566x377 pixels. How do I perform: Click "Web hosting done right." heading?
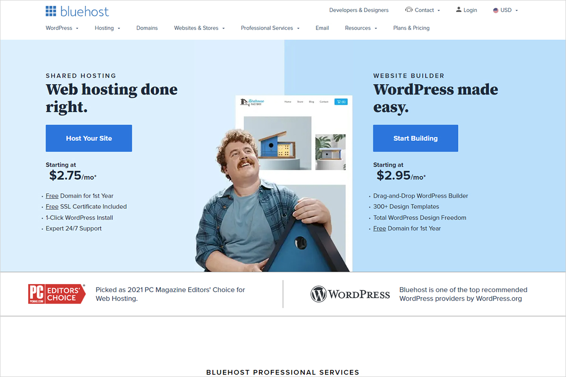coord(112,98)
